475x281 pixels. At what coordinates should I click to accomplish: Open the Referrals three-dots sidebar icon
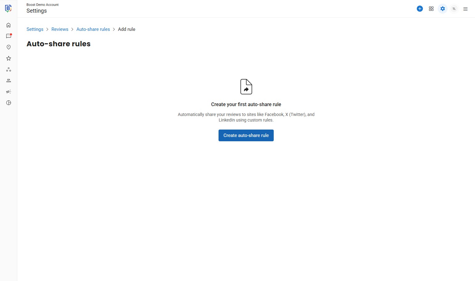pyautogui.click(x=9, y=70)
